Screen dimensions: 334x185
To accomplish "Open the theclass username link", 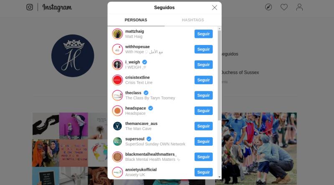I will [x=133, y=93].
